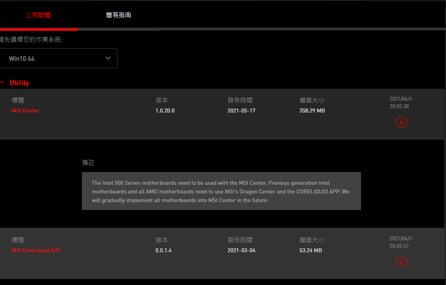This screenshot has width=446, height=285.
Task: Click the MSI Center release date 2021-05-17
Action: (x=241, y=111)
